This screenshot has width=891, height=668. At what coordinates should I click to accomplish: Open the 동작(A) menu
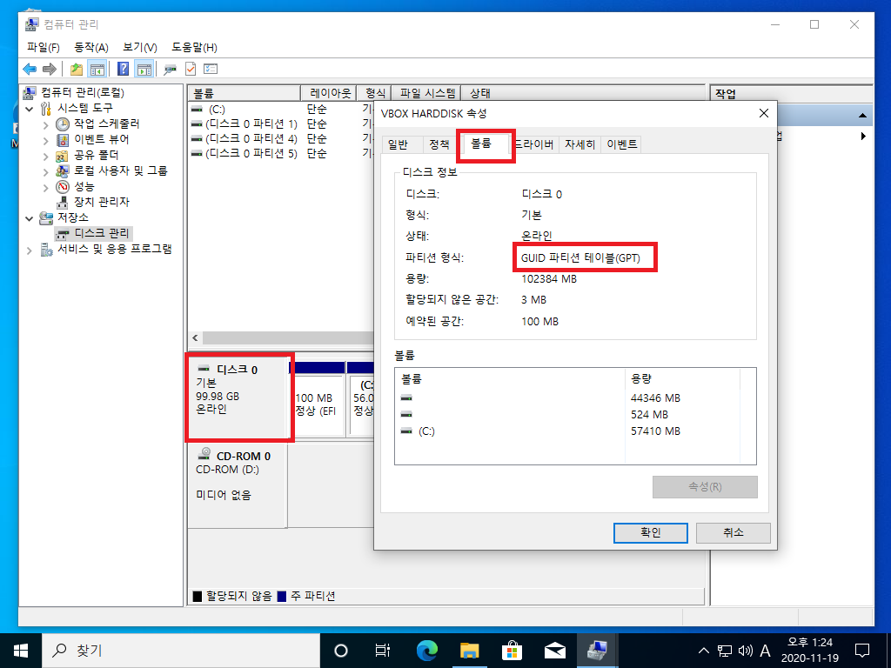pyautogui.click(x=90, y=47)
